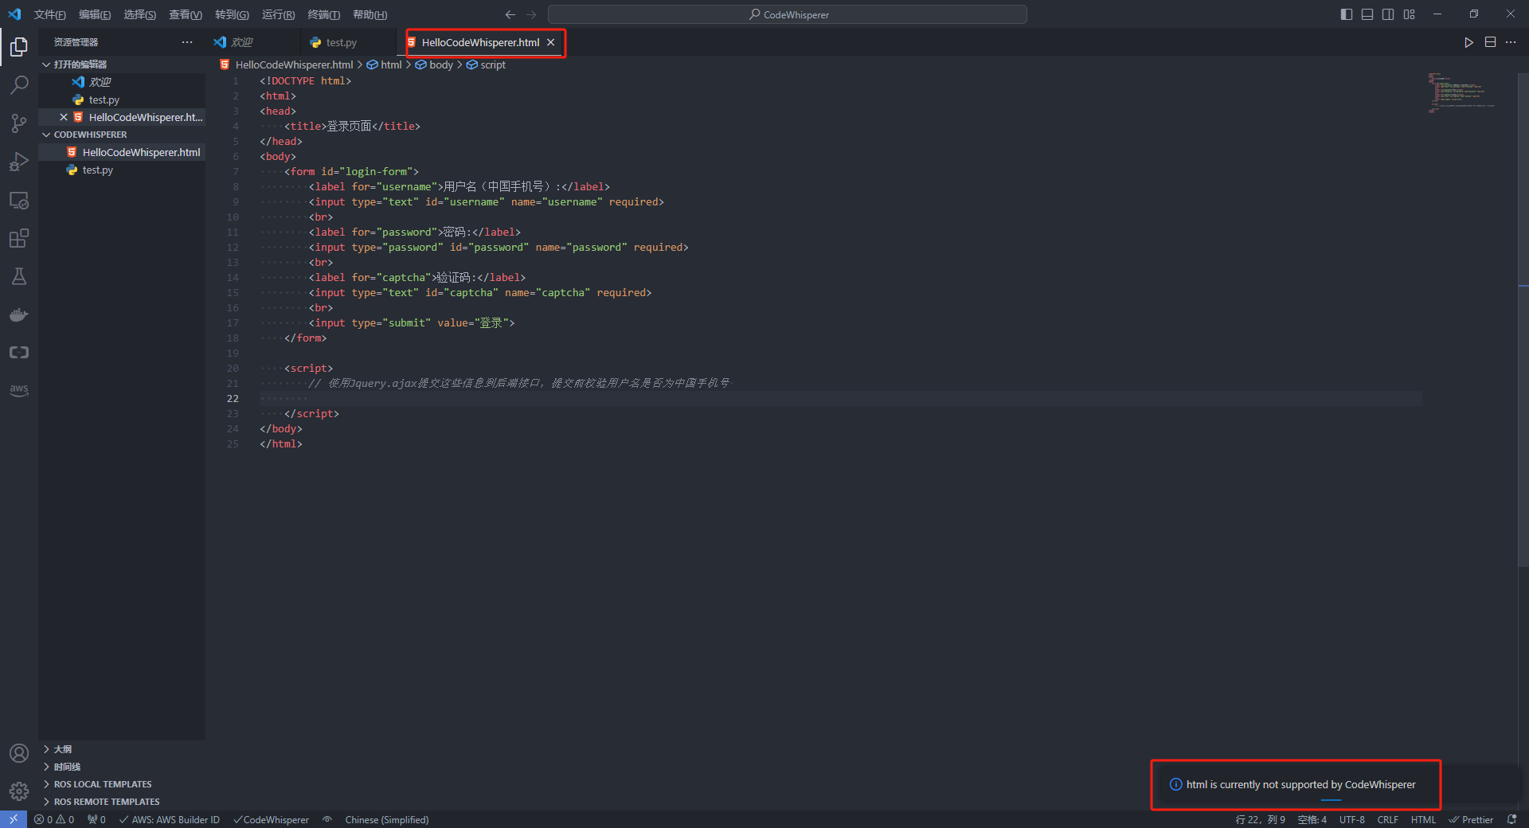Open the View (查看) menu
This screenshot has height=828, width=1529.
[x=186, y=14]
